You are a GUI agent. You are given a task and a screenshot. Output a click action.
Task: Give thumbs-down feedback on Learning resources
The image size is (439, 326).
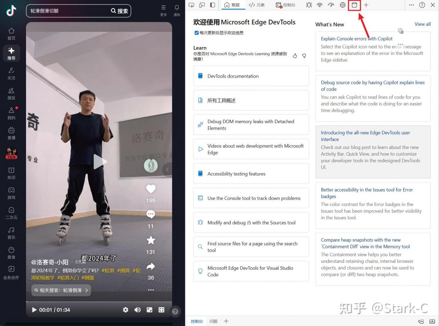[x=304, y=56]
